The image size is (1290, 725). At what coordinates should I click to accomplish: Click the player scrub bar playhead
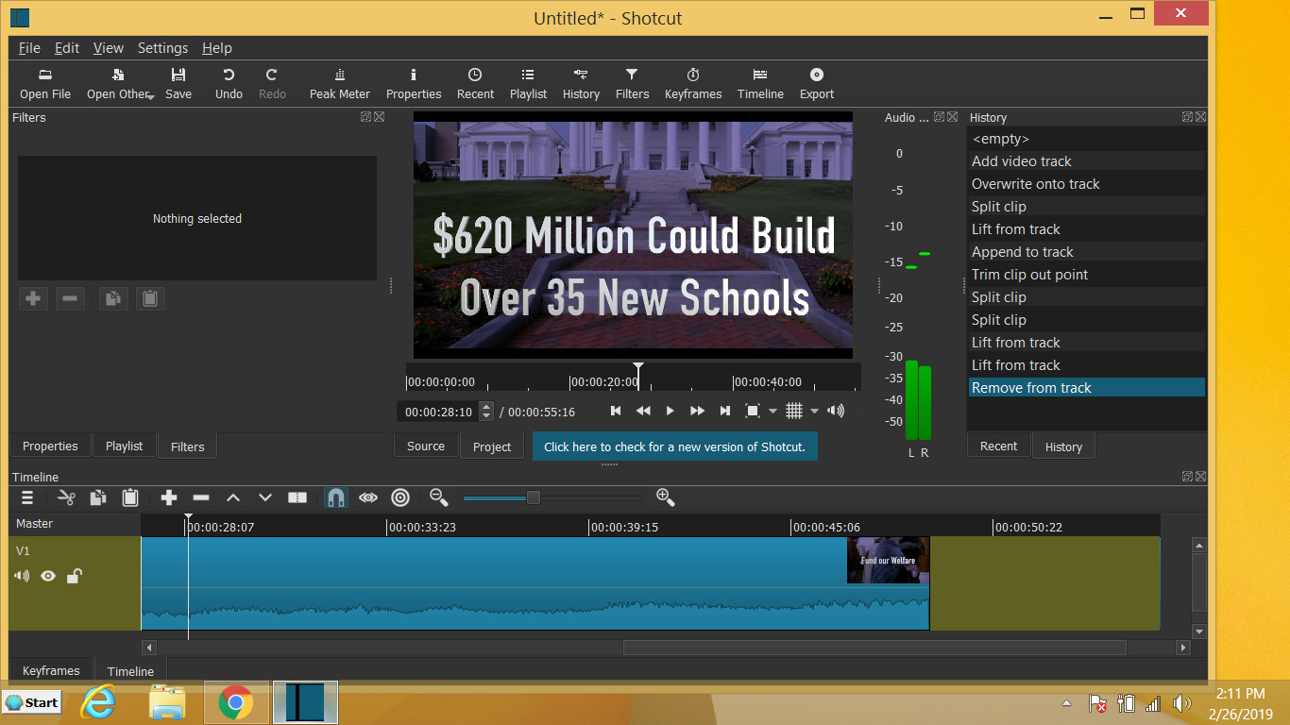pyautogui.click(x=638, y=374)
